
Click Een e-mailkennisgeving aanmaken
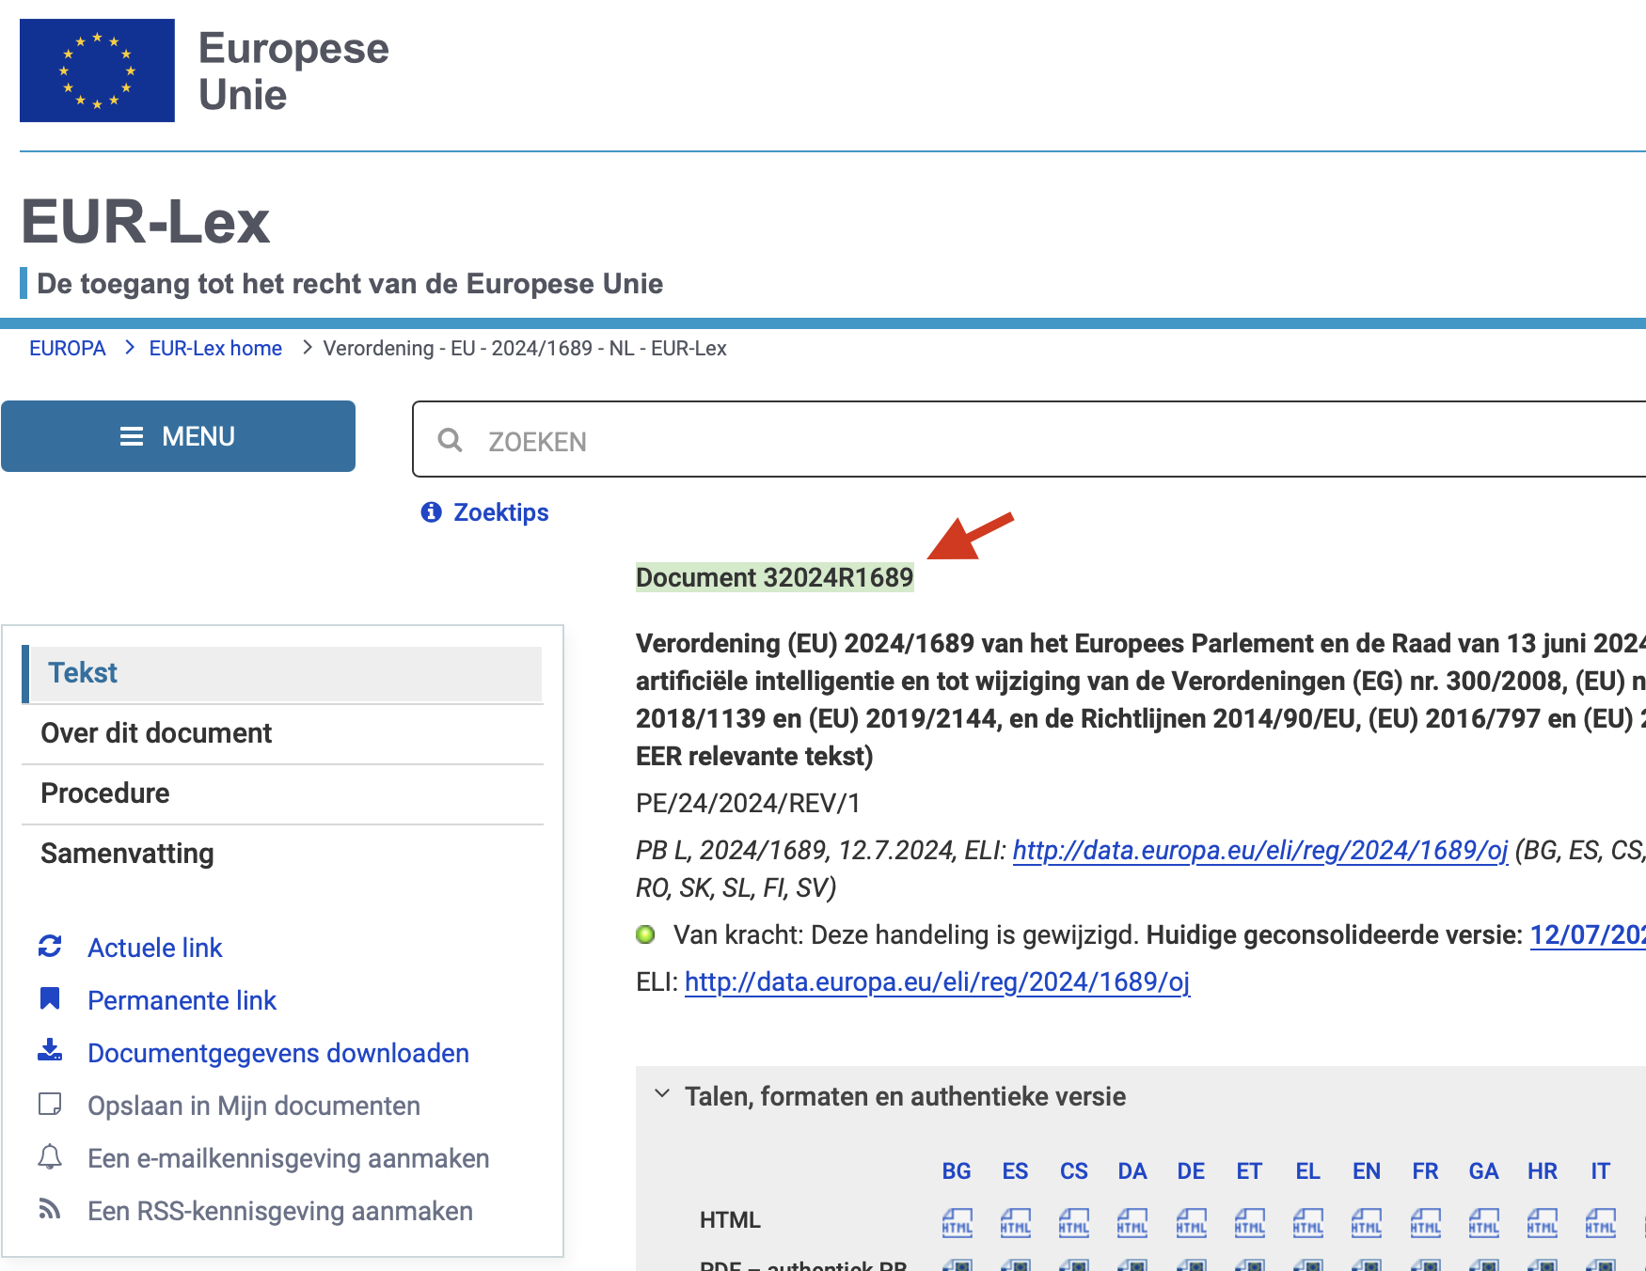tap(289, 1158)
